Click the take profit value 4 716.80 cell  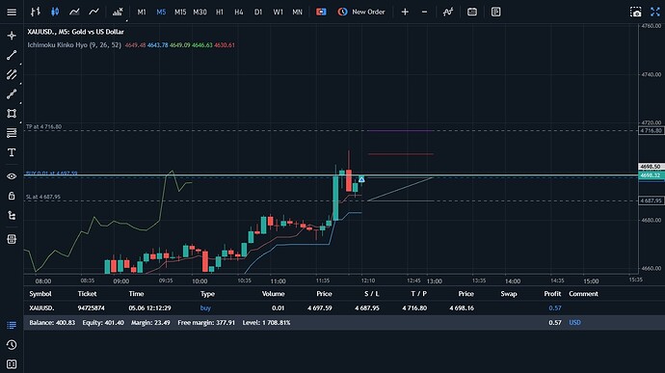click(x=414, y=308)
